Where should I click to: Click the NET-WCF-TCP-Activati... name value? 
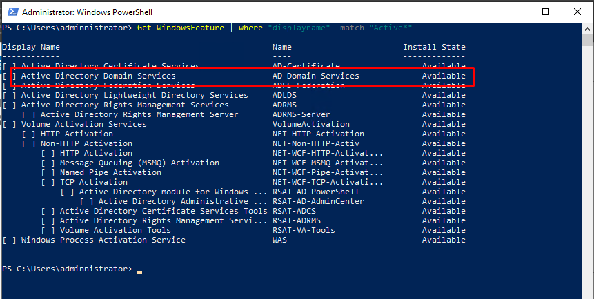328,182
